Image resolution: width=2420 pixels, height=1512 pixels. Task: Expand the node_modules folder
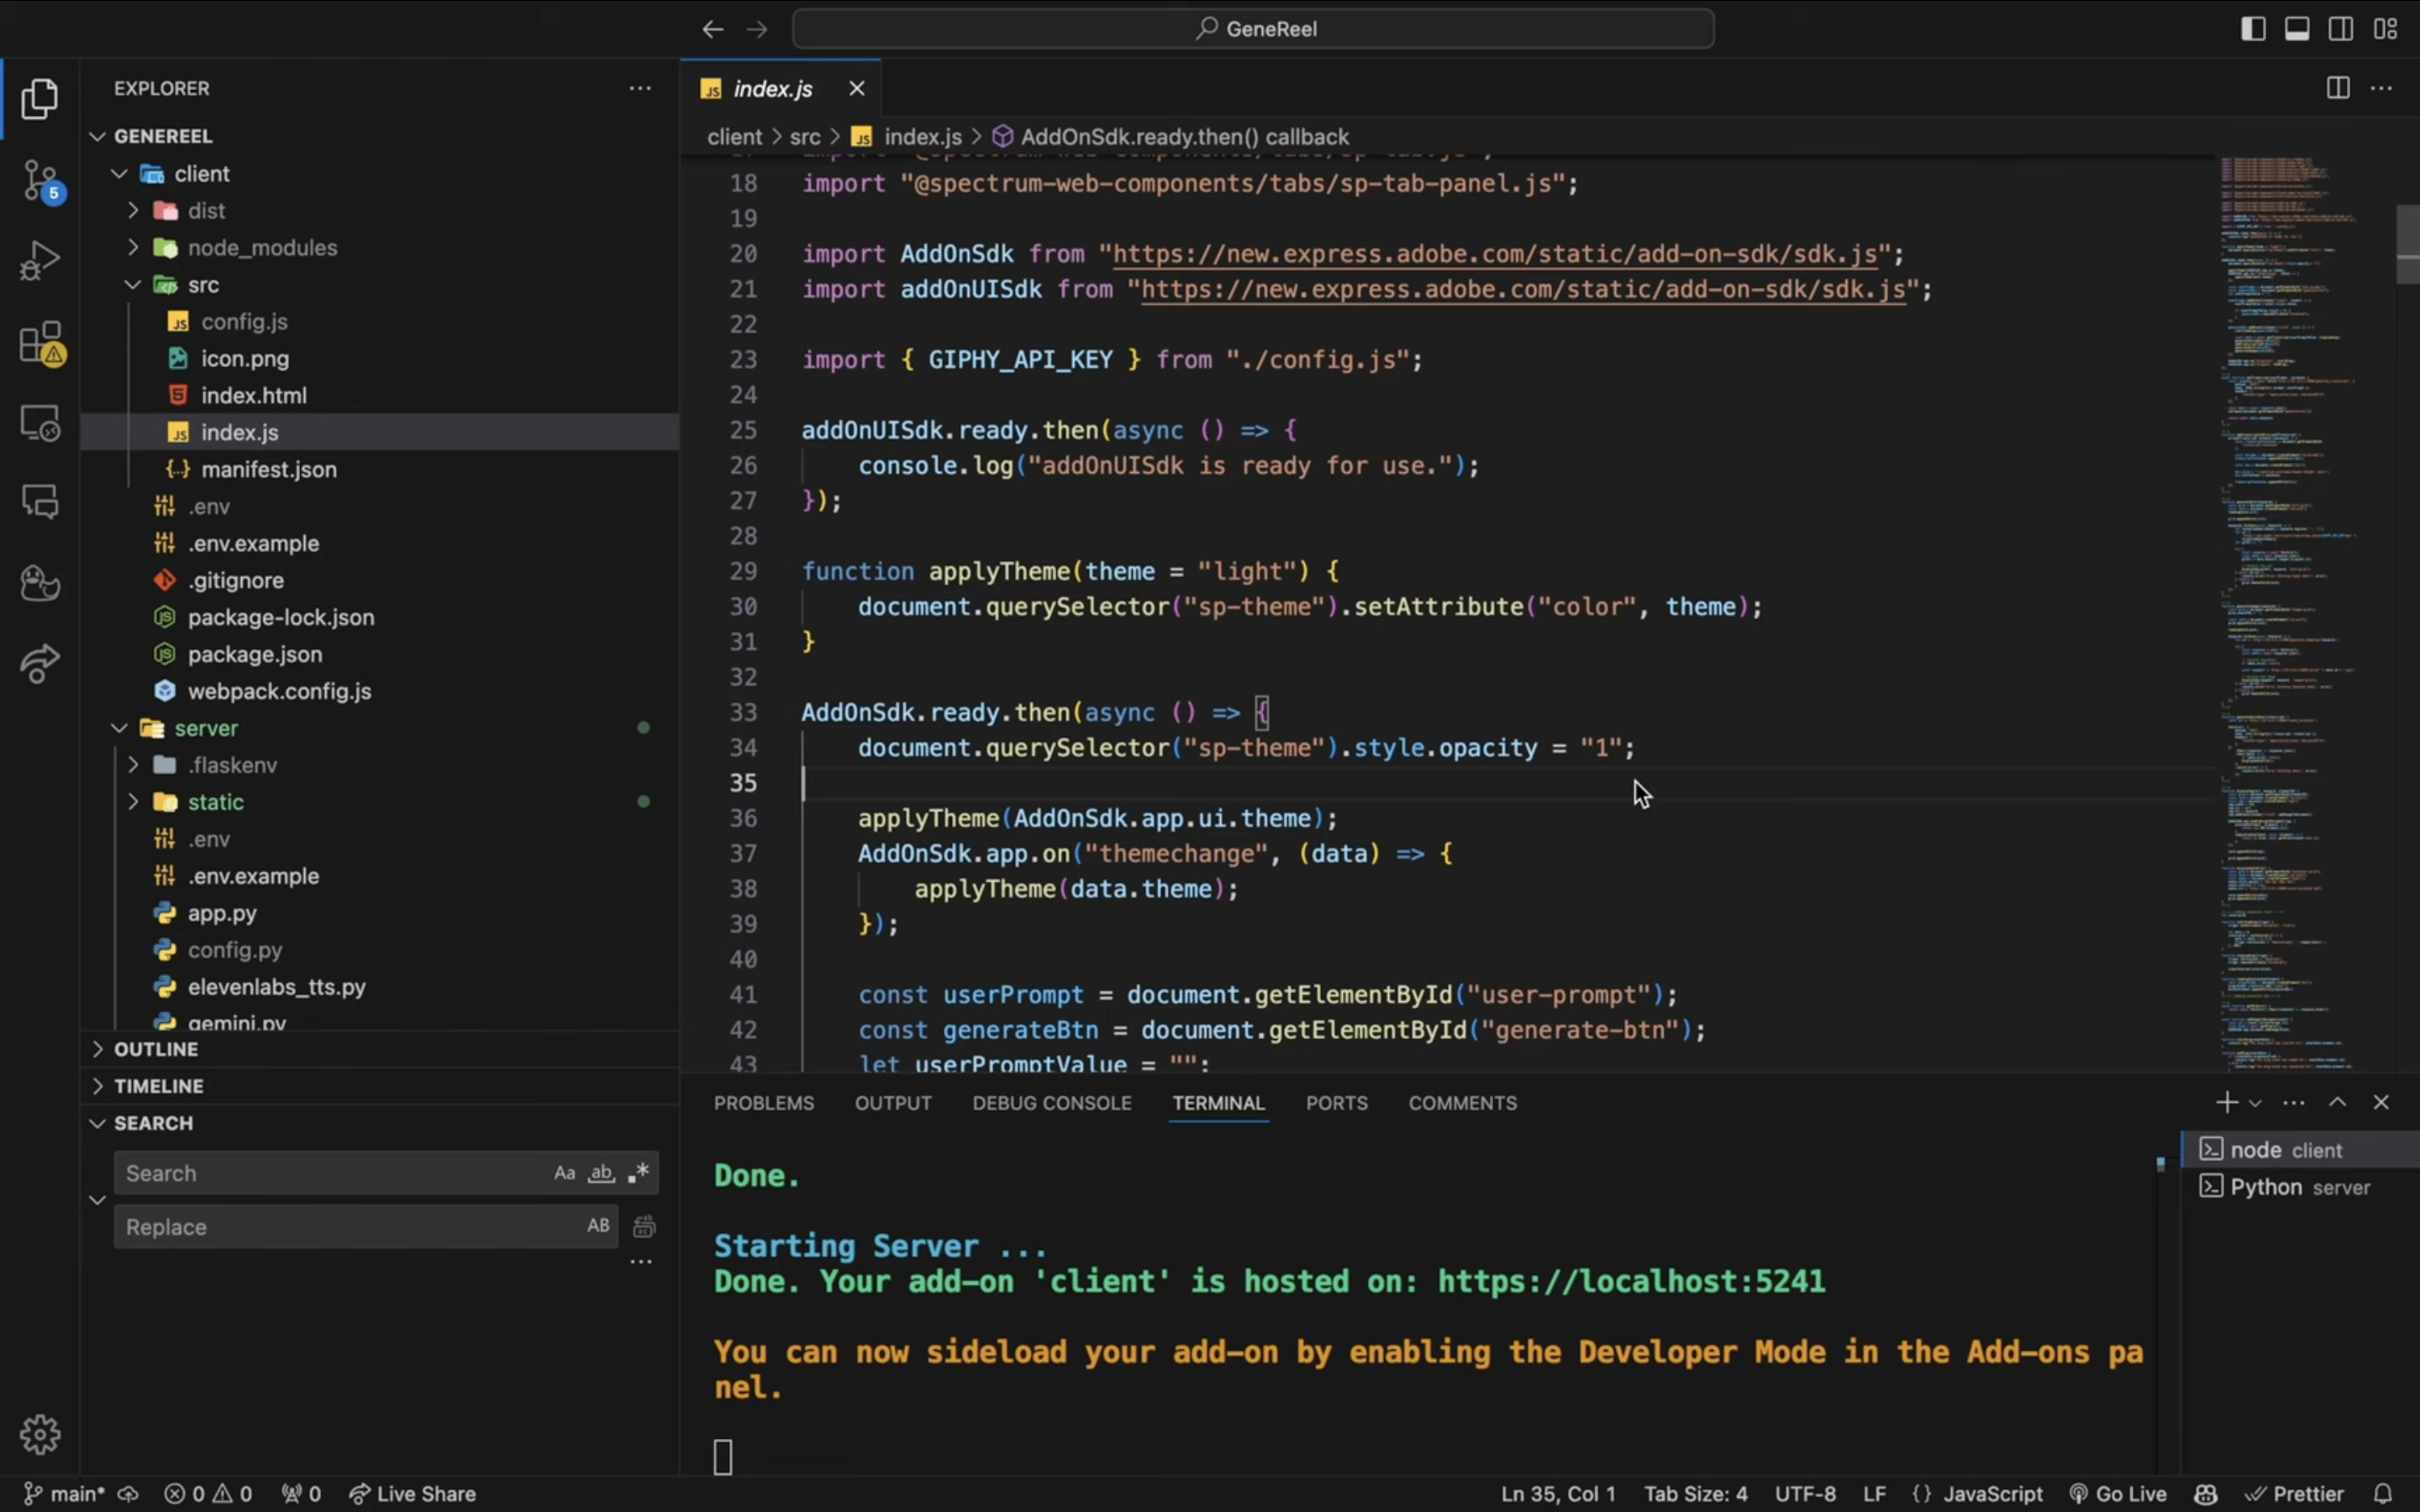(x=133, y=248)
